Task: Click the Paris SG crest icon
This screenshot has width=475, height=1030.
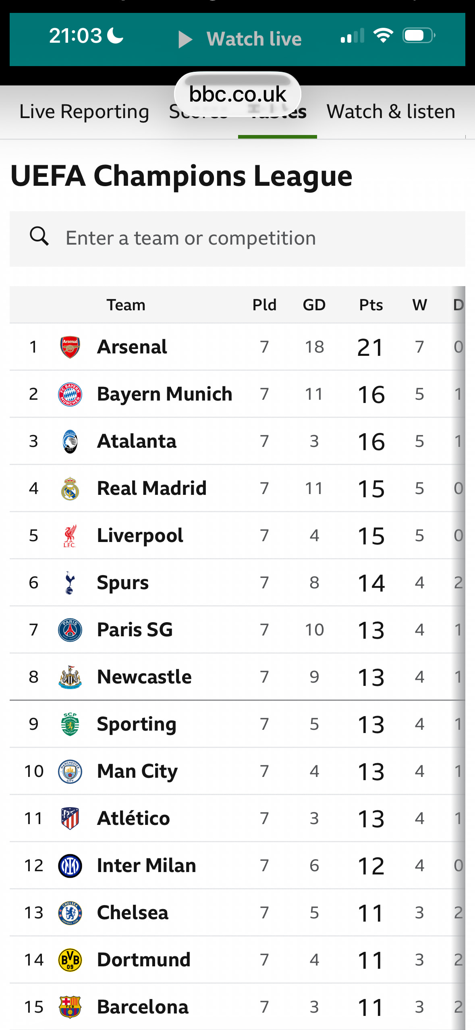Action: coord(70,630)
